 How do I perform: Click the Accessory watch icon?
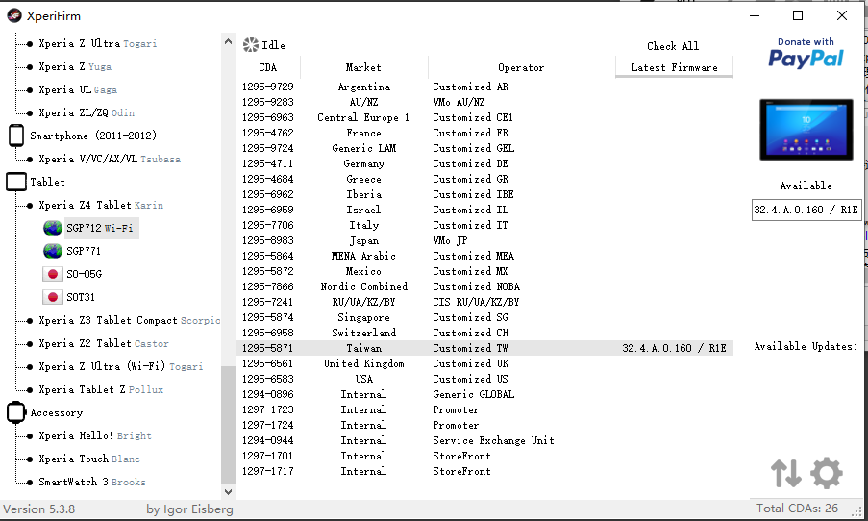click(x=16, y=412)
